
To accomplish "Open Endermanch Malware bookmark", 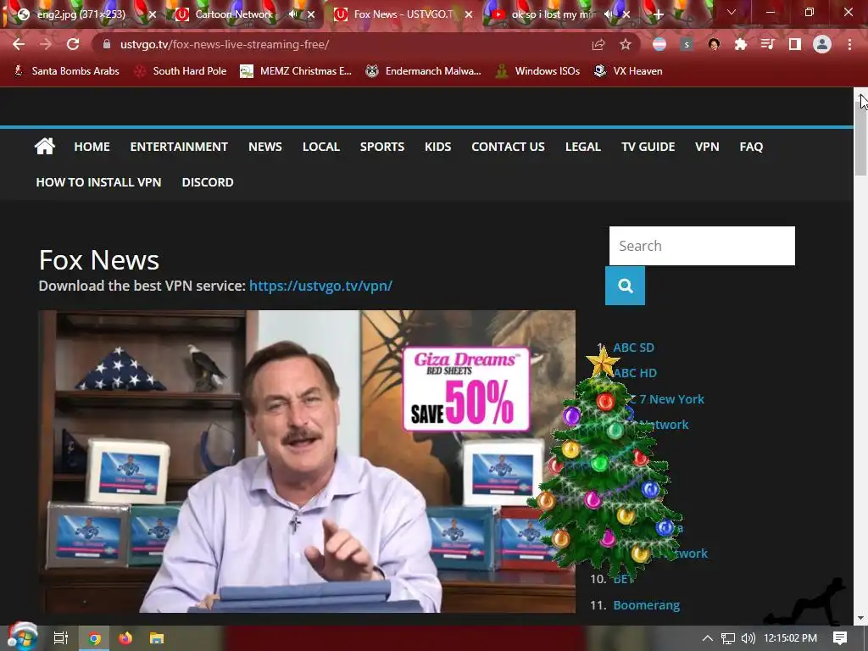I will 424,71.
